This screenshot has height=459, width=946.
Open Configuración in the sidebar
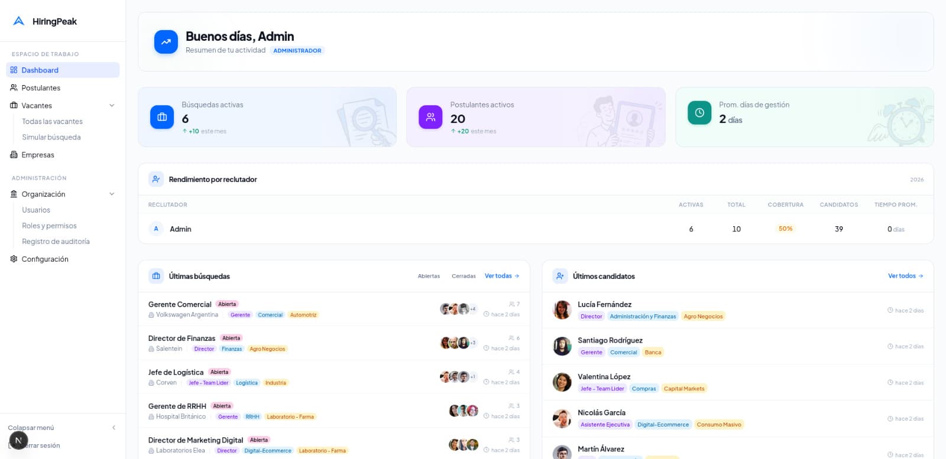[63, 259]
